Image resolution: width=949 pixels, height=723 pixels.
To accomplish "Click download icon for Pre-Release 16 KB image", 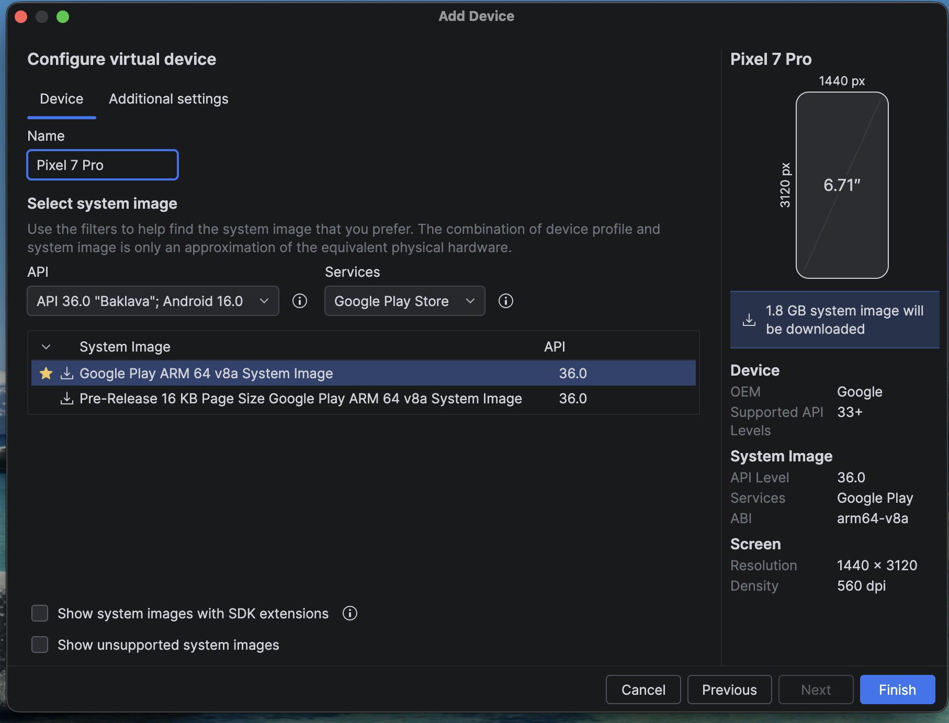I will pos(67,398).
